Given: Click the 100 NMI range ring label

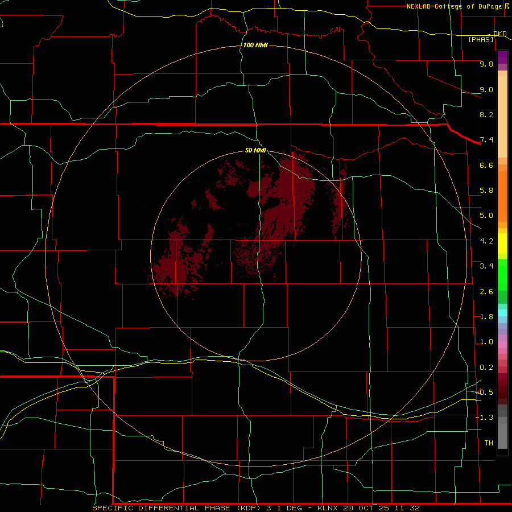Looking at the screenshot, I should pyautogui.click(x=255, y=45).
